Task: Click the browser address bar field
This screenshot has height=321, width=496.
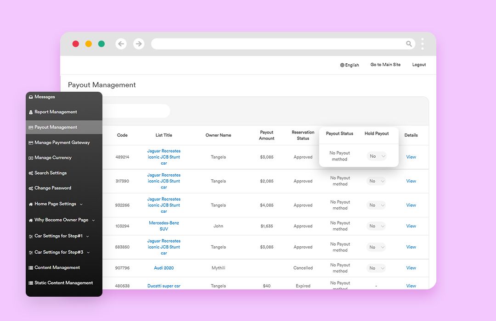Action: click(x=283, y=44)
